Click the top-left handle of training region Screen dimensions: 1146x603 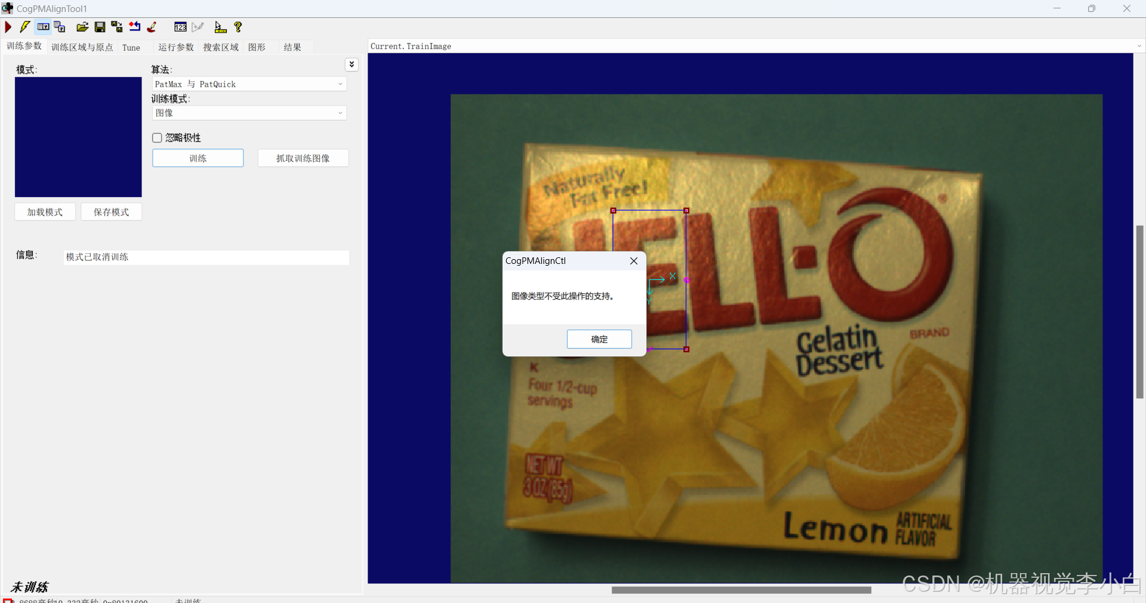pos(613,211)
